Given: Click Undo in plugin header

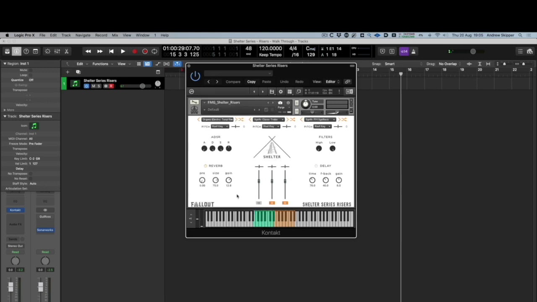Looking at the screenshot, I should click(x=284, y=82).
